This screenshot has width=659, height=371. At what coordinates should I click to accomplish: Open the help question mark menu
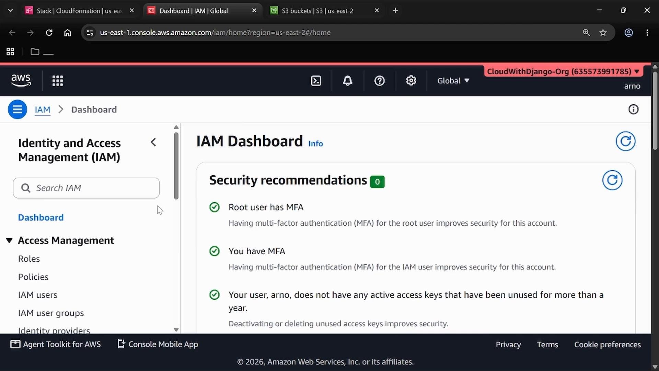(379, 81)
